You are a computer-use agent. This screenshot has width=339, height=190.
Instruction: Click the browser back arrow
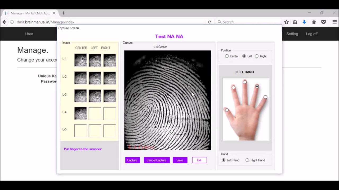4,22
